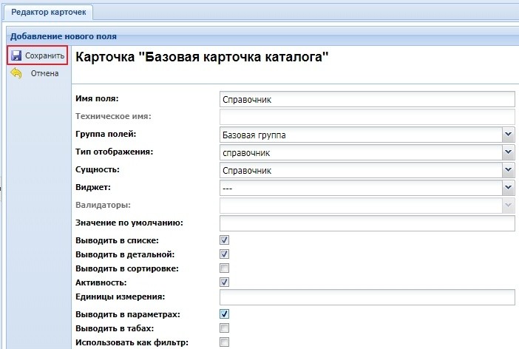The height and width of the screenshot is (349, 519).
Task: Expand the Группа полей dropdown arrow
Action: tap(508, 135)
